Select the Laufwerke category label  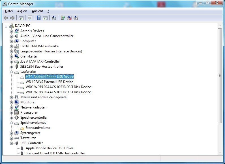click(x=28, y=72)
